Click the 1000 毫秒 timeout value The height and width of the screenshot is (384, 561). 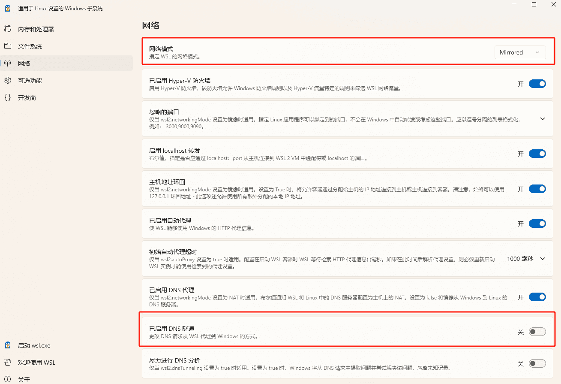click(x=520, y=259)
